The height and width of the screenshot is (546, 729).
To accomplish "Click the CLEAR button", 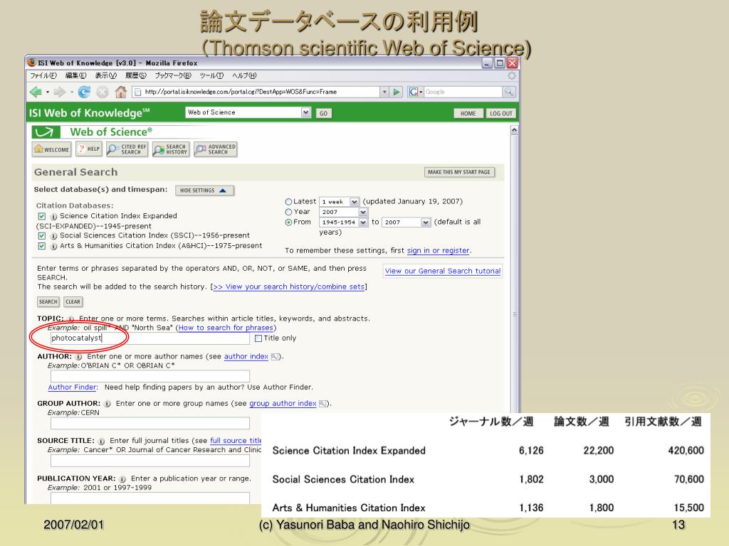I will point(73,301).
